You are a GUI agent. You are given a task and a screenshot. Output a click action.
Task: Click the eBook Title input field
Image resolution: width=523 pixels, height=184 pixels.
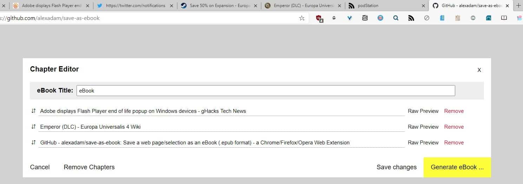tap(266, 90)
